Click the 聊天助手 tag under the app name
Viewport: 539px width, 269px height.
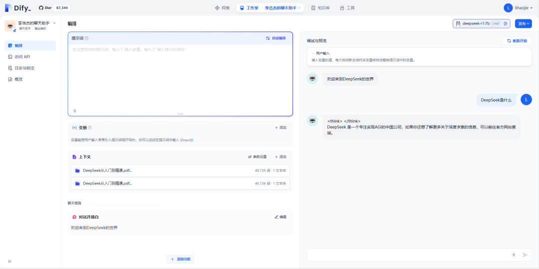25,29
